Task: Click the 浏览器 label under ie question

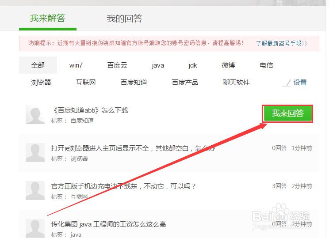Action: (79, 159)
